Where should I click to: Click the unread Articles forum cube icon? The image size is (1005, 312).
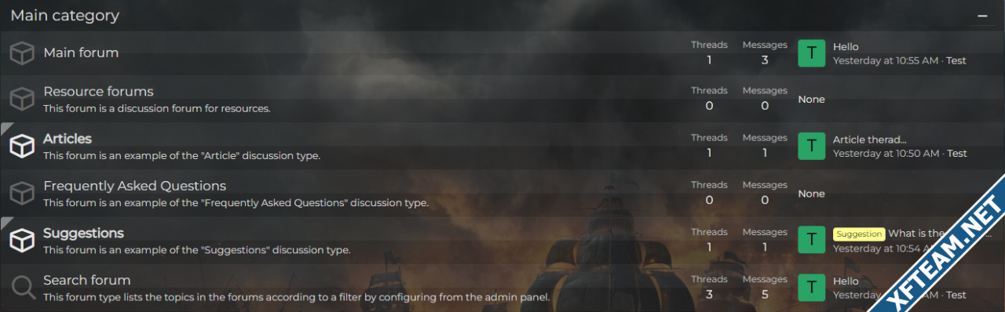(x=22, y=147)
